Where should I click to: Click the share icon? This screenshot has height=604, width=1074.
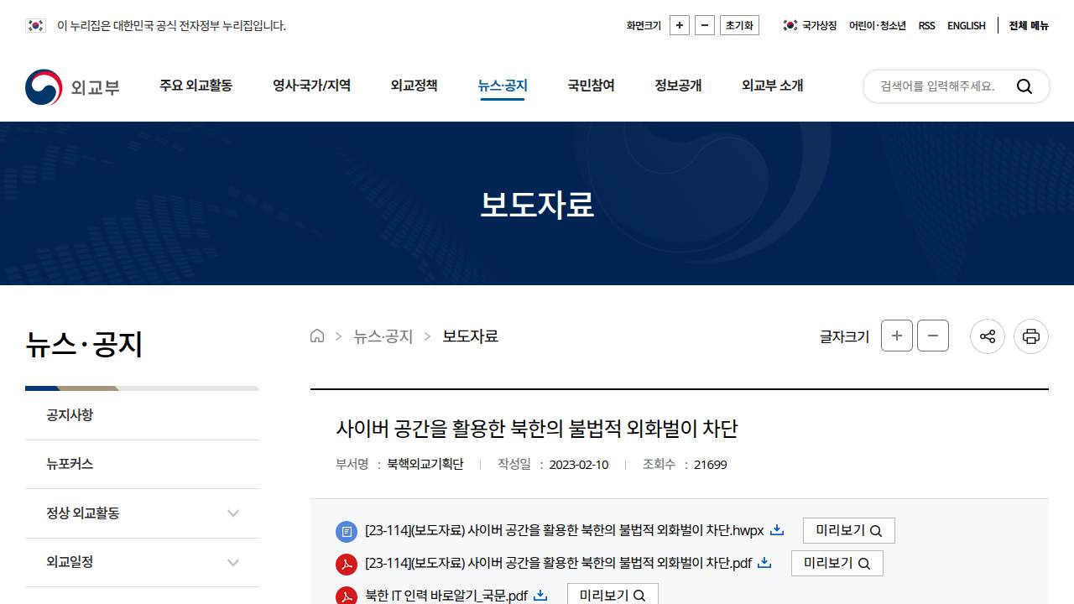tap(988, 336)
